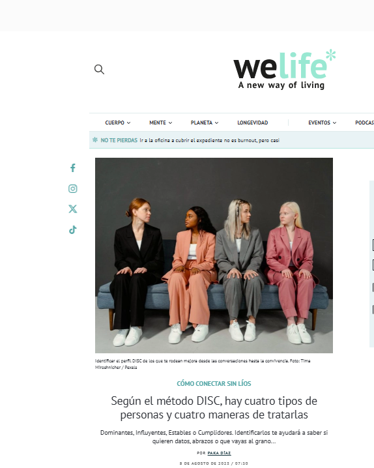Open author Paka Díaz link
The height and width of the screenshot is (468, 374).
pos(219,453)
